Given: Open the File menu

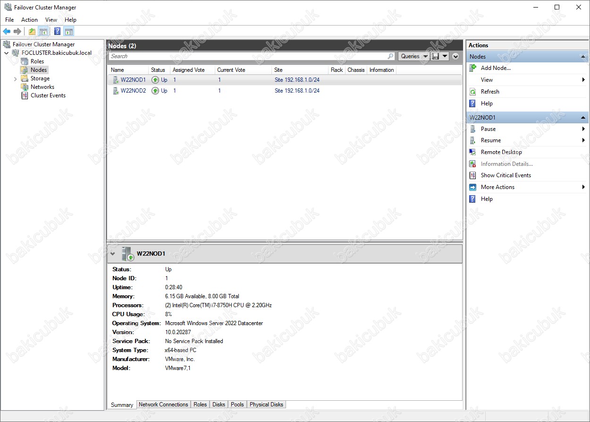Looking at the screenshot, I should coord(9,20).
